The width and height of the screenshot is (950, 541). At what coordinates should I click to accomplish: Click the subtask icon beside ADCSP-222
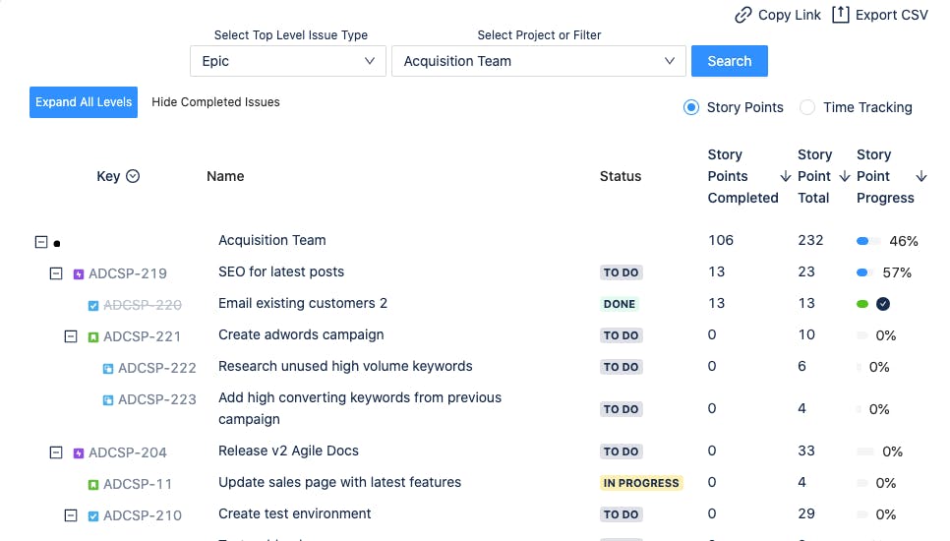click(x=108, y=369)
